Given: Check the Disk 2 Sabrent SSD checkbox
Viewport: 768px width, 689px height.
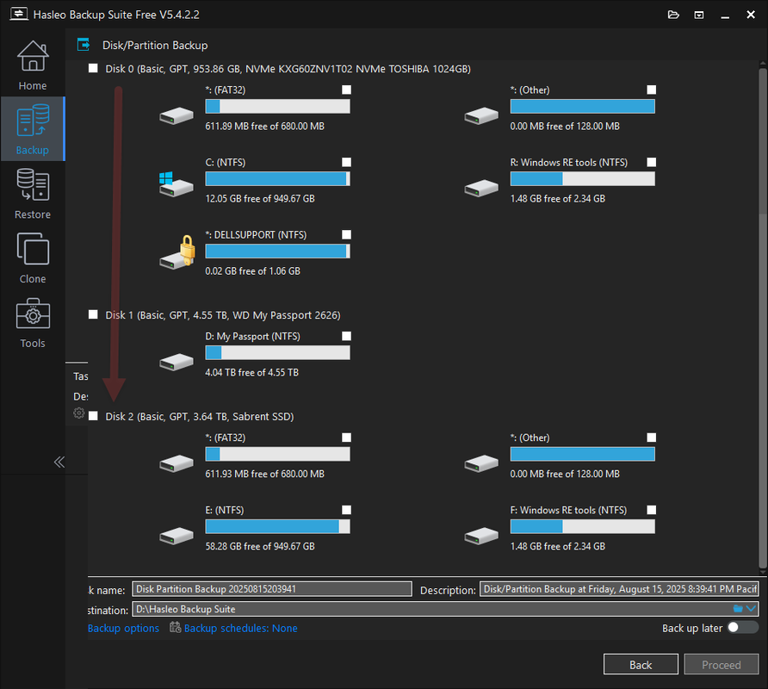Looking at the screenshot, I should click(93, 416).
